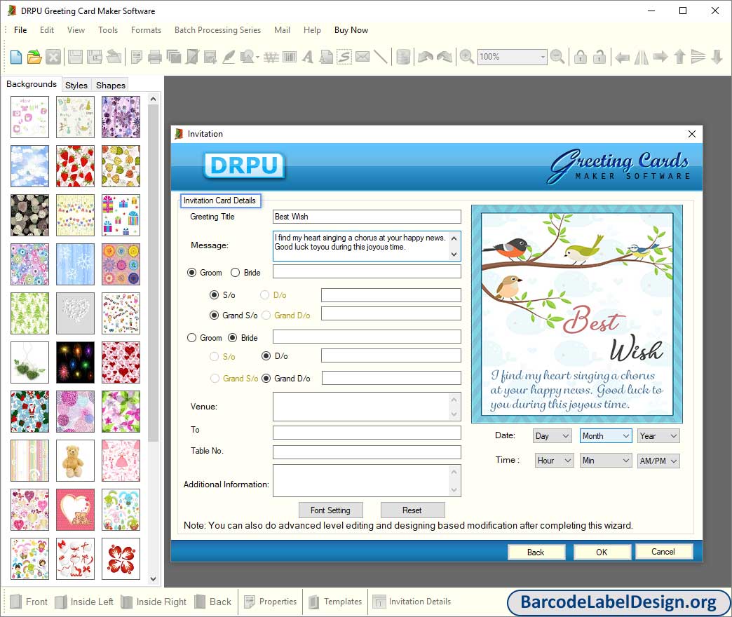Click the up arrow toolbar icon
This screenshot has width=732, height=617.
tap(679, 57)
